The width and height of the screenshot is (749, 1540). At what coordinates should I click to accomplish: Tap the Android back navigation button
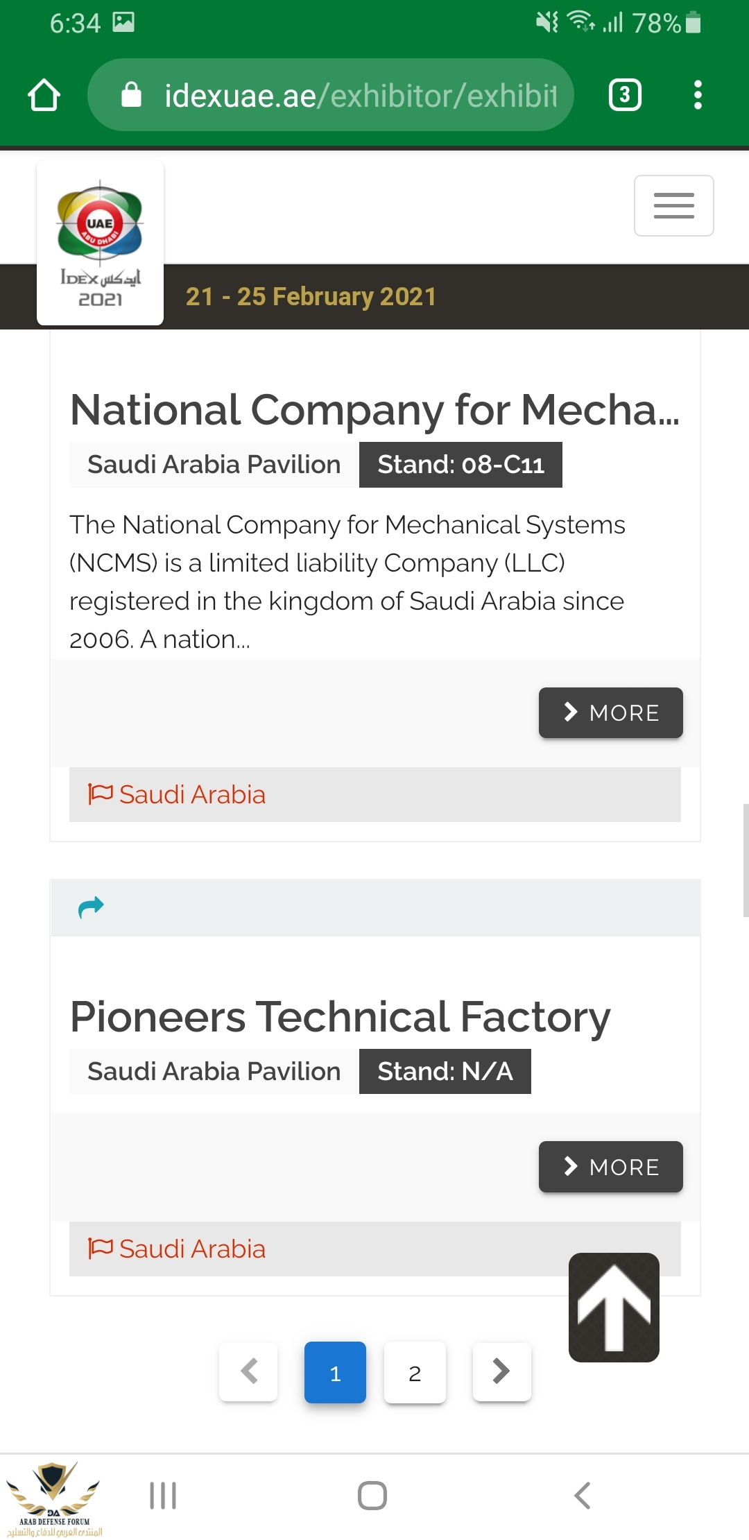583,1496
